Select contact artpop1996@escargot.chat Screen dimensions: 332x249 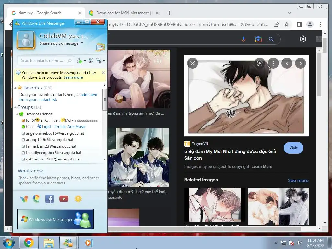(x=50, y=140)
